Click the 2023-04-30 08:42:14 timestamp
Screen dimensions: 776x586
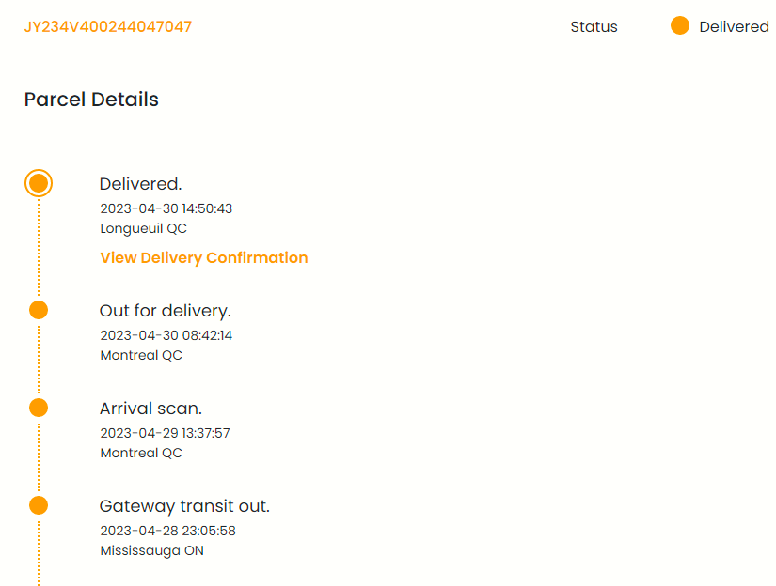click(x=166, y=335)
